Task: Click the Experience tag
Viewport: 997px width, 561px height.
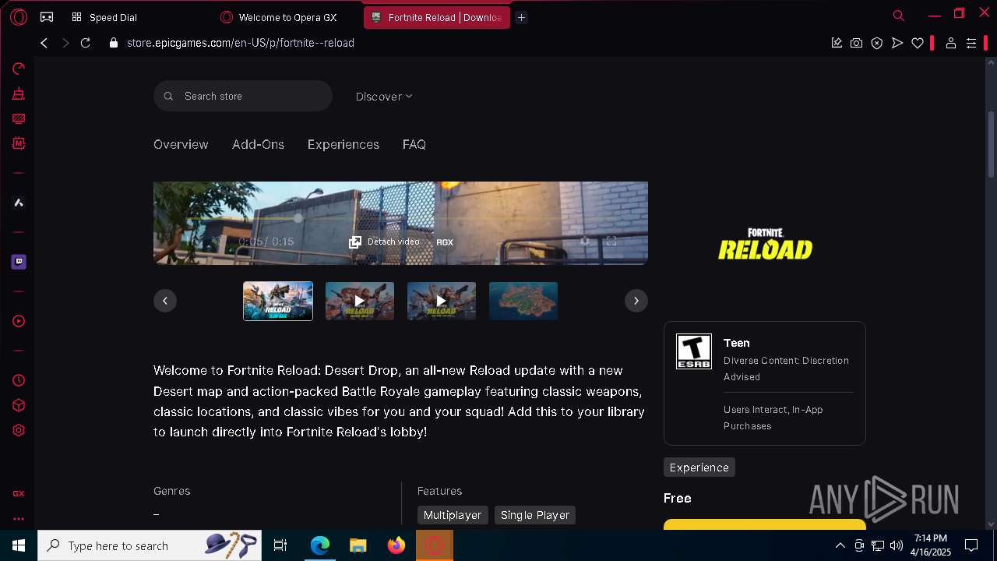Action: tap(699, 467)
